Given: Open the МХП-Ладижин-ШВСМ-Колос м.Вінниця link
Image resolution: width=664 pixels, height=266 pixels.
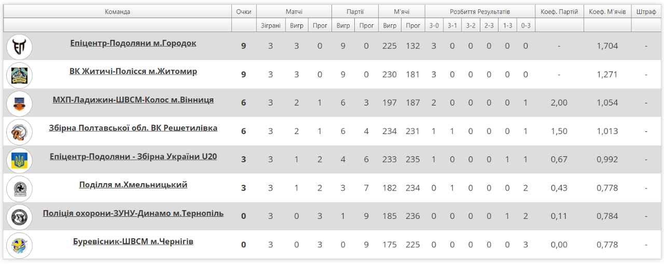Looking at the screenshot, I should [x=133, y=100].
